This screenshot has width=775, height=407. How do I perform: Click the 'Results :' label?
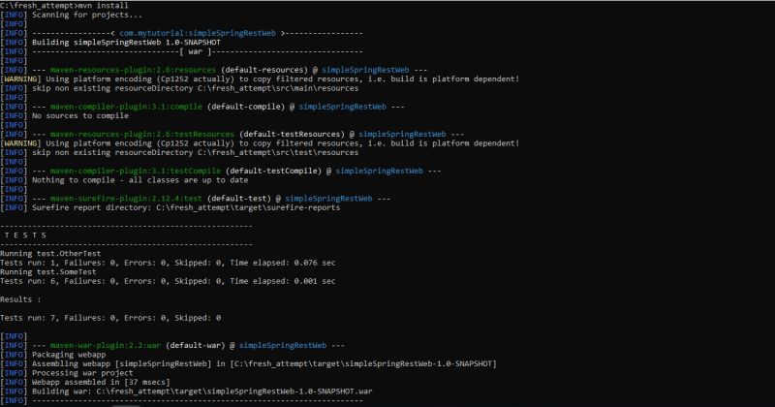(x=20, y=299)
